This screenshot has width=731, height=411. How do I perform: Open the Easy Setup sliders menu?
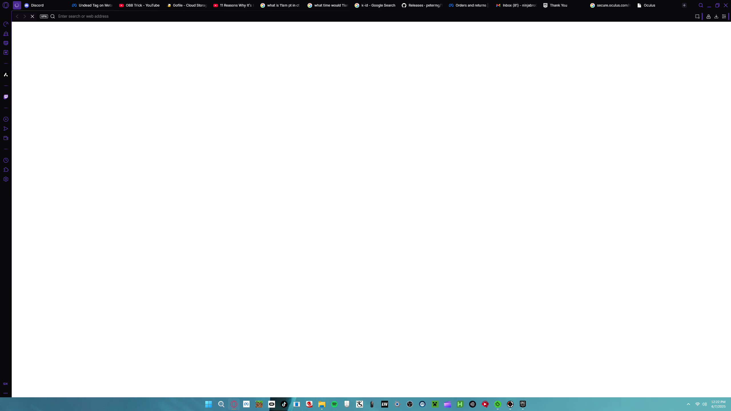(x=724, y=17)
